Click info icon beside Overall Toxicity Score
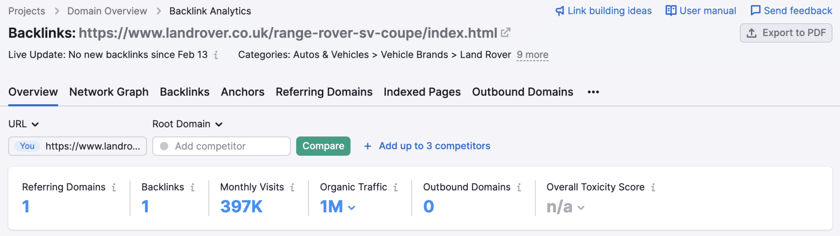 coord(653,187)
